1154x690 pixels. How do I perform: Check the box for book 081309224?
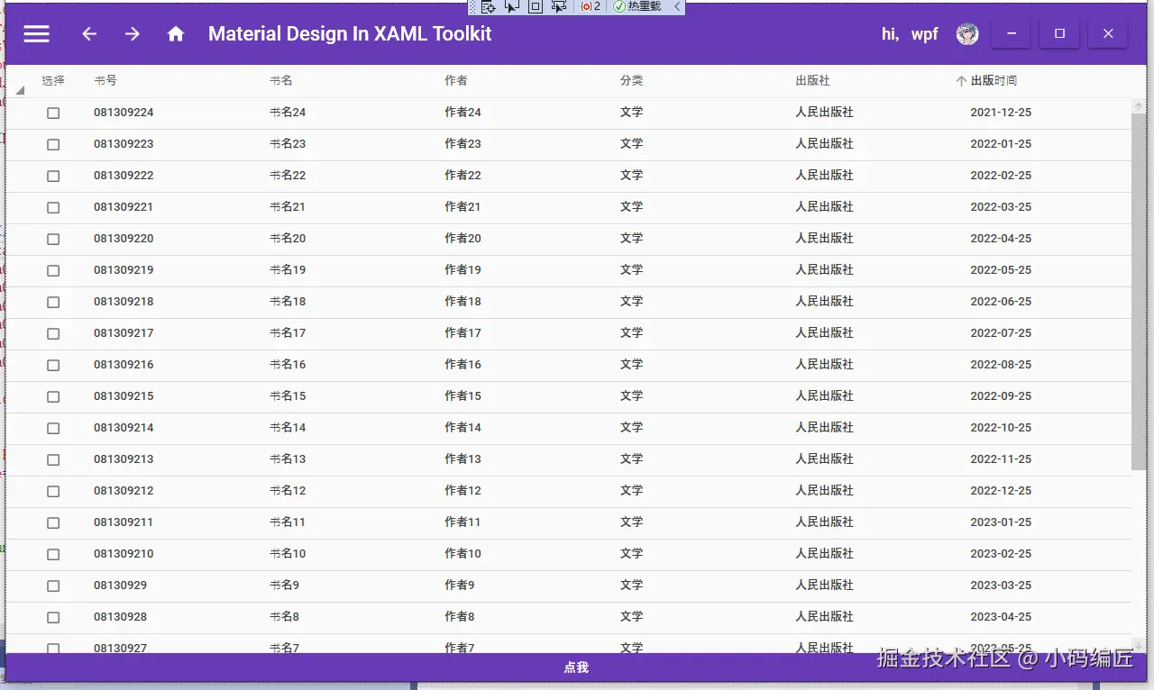(x=53, y=113)
